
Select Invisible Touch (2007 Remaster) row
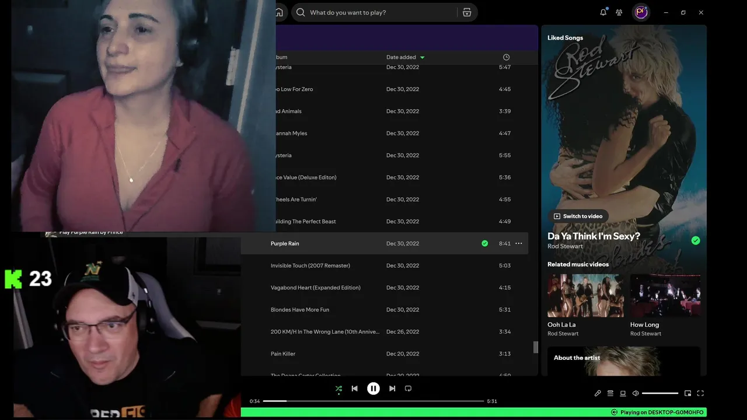385,265
